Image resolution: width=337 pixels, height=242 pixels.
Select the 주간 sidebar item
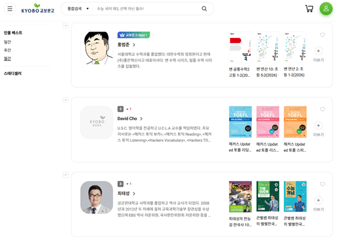(8, 50)
